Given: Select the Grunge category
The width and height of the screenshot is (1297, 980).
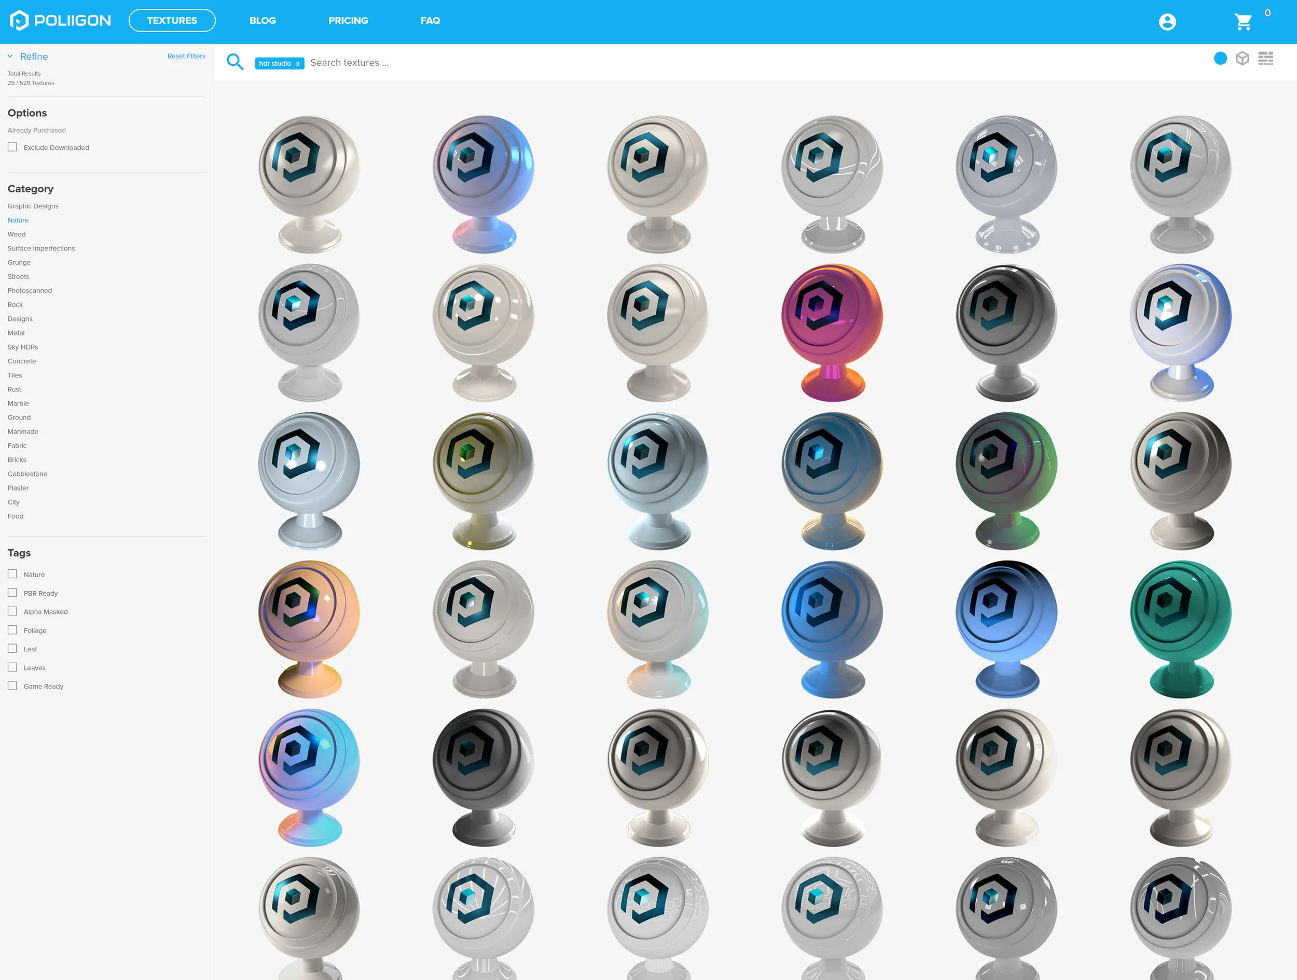Looking at the screenshot, I should 19,262.
